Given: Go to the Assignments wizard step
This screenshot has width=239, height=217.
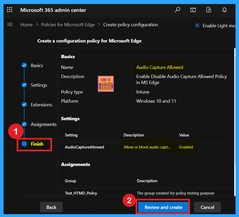Looking at the screenshot, I should 44,124.
